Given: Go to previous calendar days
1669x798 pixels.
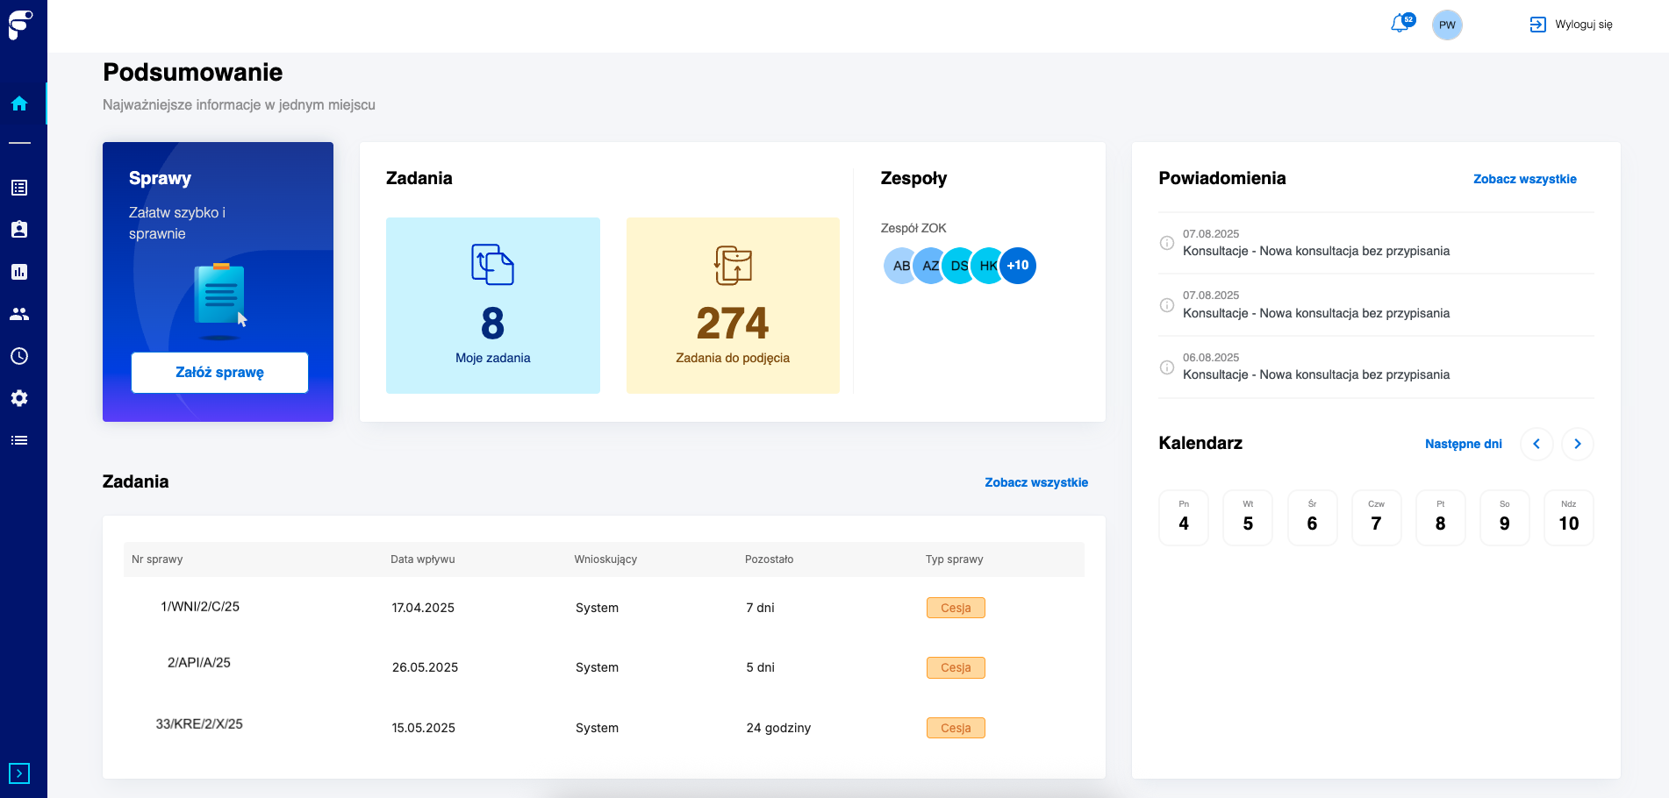Looking at the screenshot, I should point(1536,444).
